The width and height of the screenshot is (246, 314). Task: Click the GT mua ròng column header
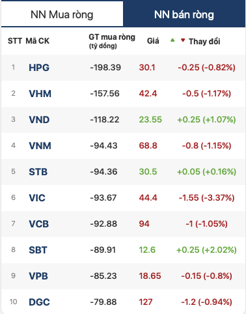[x=112, y=41]
